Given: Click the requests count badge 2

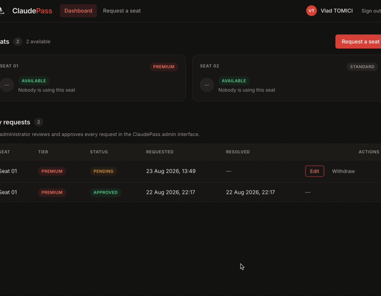Looking at the screenshot, I should coord(39,122).
